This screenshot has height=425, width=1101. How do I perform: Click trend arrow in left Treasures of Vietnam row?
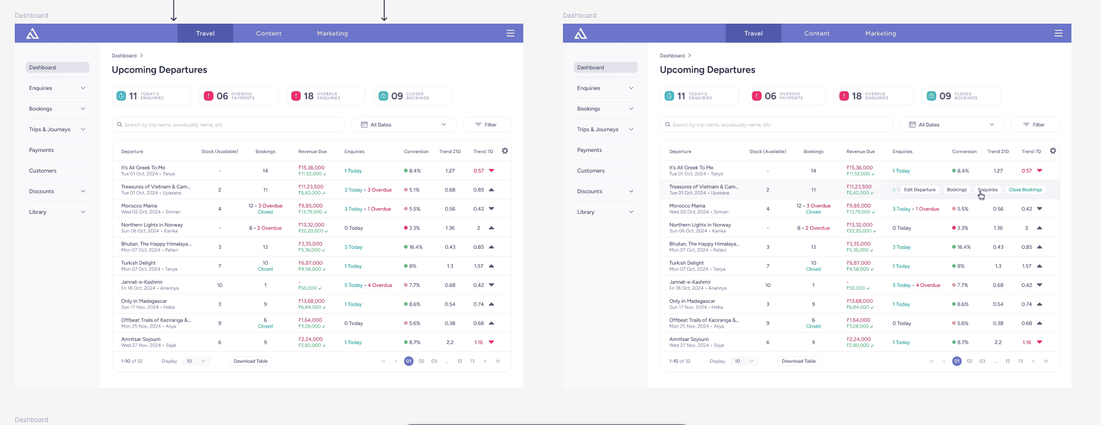(x=491, y=190)
